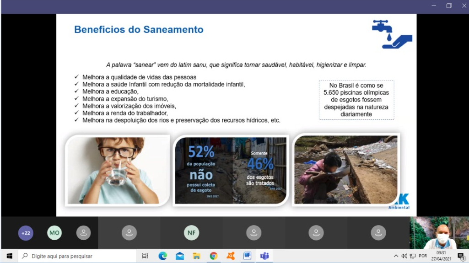Image resolution: width=469 pixels, height=263 pixels.
Task: Open Microsoft Edge in the taskbar
Action: (162, 256)
